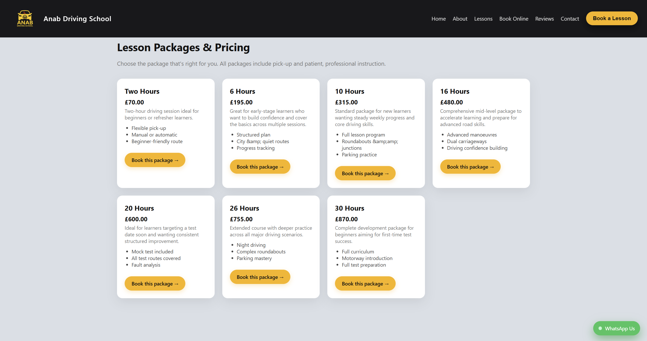
Task: Open the WhatsApp Us chat button
Action: tap(616, 329)
